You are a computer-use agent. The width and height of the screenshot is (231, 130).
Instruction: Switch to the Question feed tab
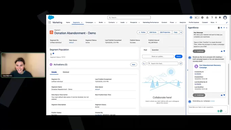pos(155,50)
